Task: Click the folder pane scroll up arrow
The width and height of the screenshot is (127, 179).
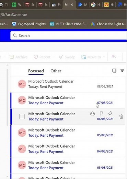Action: (8, 65)
